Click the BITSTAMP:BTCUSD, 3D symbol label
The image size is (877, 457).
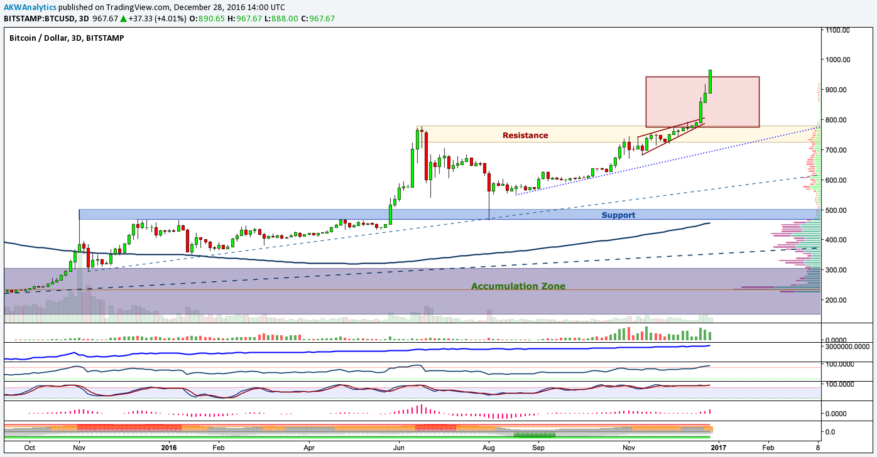click(46, 19)
